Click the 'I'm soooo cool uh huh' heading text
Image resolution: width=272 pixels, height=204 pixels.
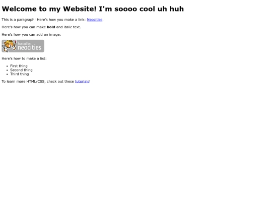click(x=141, y=9)
